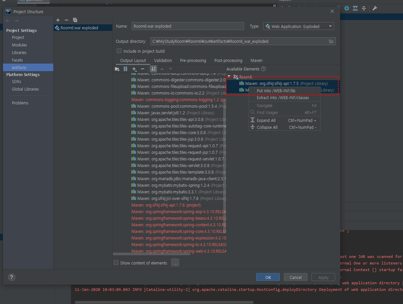Screen dimensions: 403x304
Task: Toggle Sort Elements by Names button
Action: click(153, 69)
